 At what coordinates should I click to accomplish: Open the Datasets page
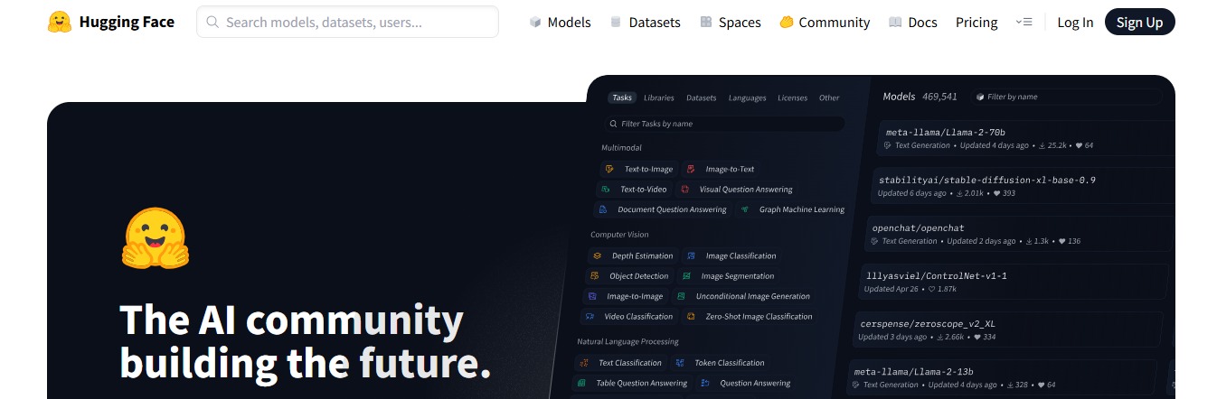(x=655, y=23)
